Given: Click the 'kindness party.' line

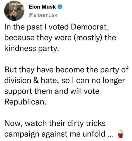Looking at the screenshot, I should (32, 48).
